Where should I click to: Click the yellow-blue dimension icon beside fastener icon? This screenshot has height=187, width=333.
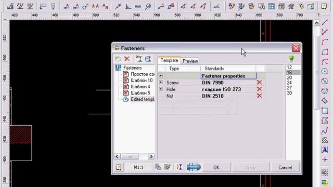point(180,167)
